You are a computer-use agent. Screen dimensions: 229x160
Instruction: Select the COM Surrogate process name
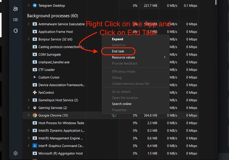50,54
